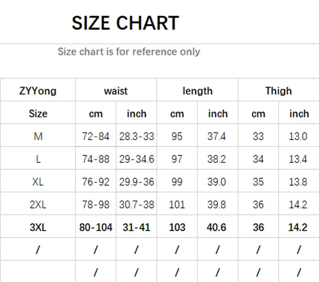Click the Thigh column header
Screen dimensions: 319x282
278,91
